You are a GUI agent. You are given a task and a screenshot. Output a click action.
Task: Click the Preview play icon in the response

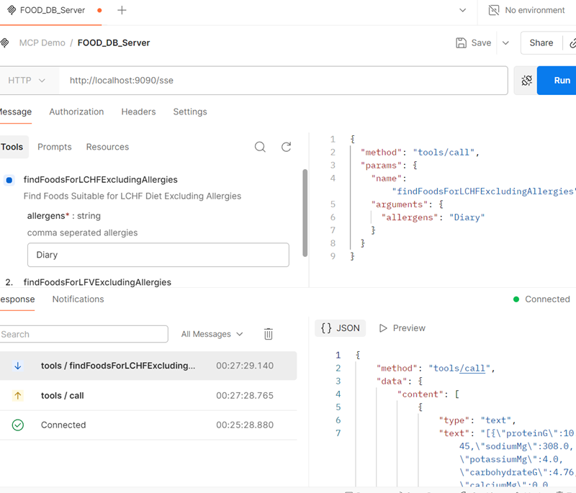(384, 328)
